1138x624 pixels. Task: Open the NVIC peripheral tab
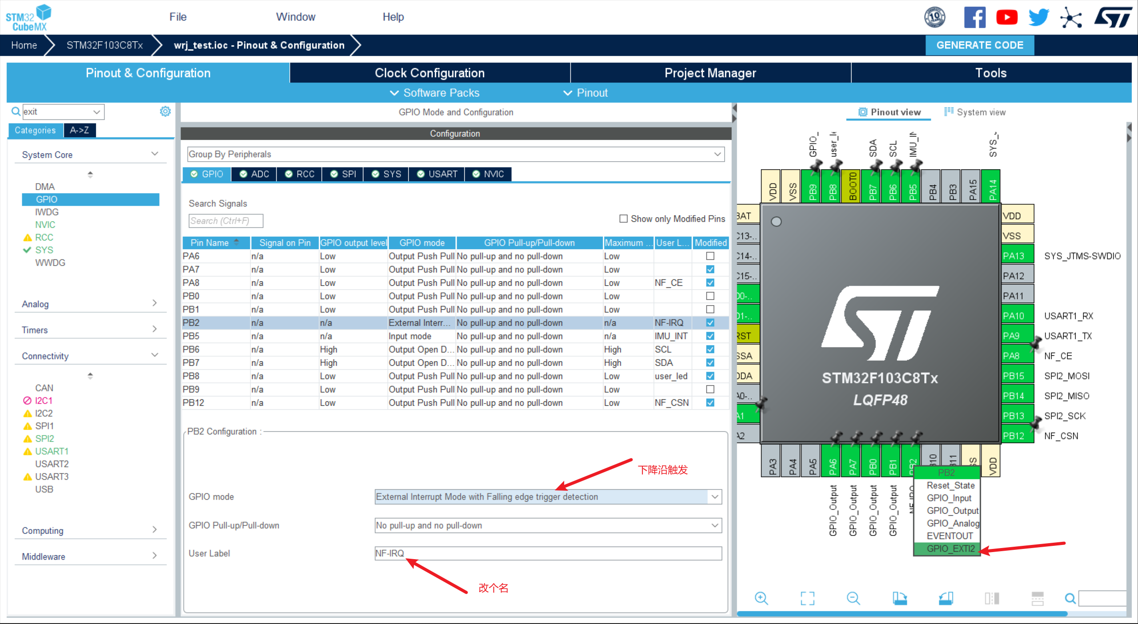(x=488, y=174)
